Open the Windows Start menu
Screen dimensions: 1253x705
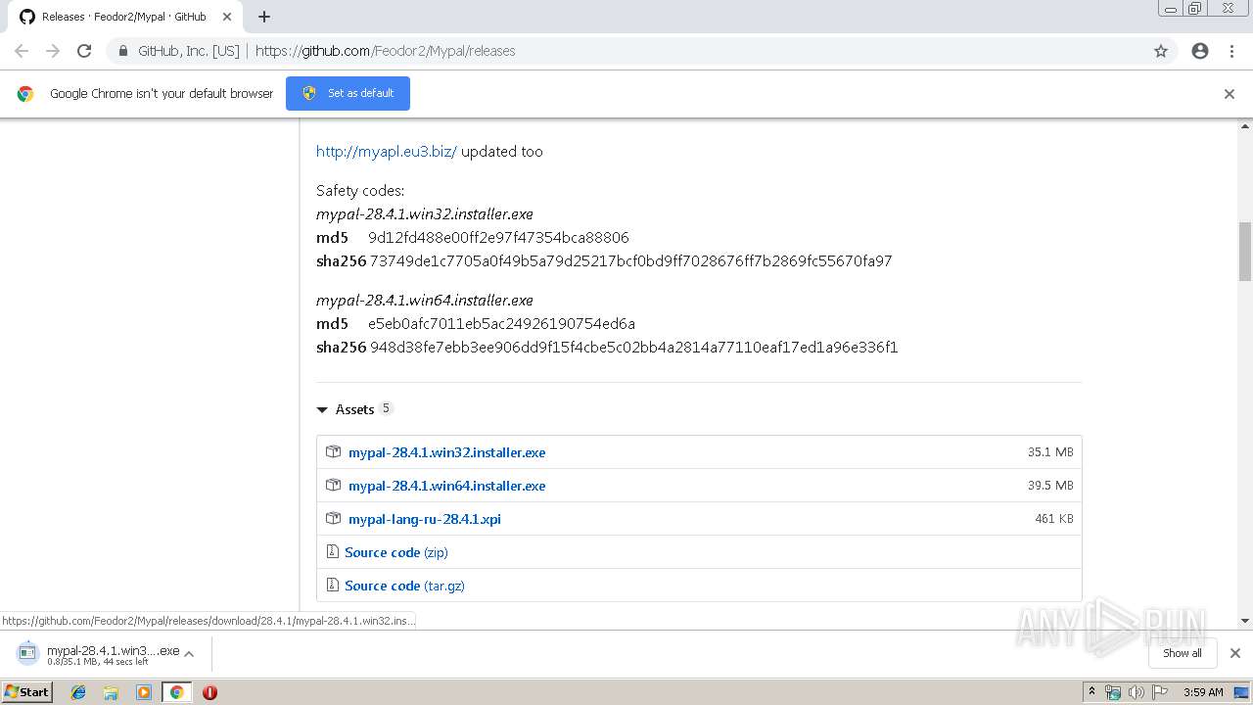pyautogui.click(x=26, y=691)
